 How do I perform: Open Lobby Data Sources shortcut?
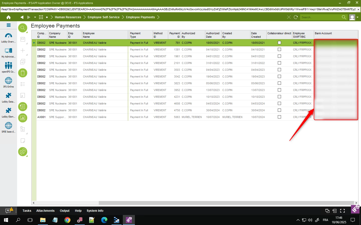click(x=9, y=98)
